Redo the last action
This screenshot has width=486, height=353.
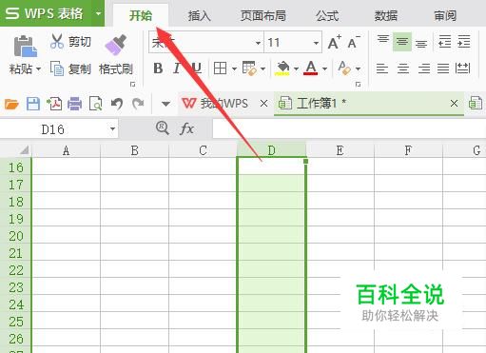coord(138,104)
